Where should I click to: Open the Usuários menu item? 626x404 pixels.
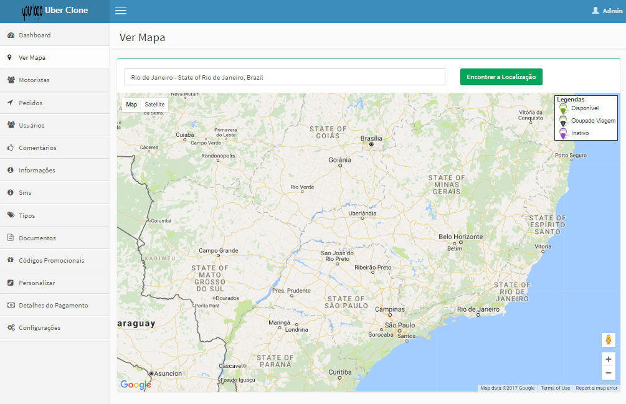coord(55,125)
